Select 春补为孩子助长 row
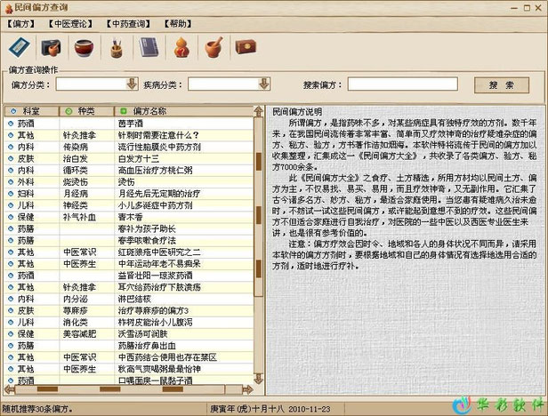The image size is (548, 416). (x=129, y=228)
